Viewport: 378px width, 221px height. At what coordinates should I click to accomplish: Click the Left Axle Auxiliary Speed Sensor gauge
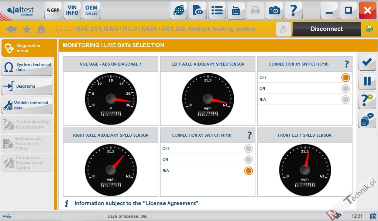tap(208, 99)
